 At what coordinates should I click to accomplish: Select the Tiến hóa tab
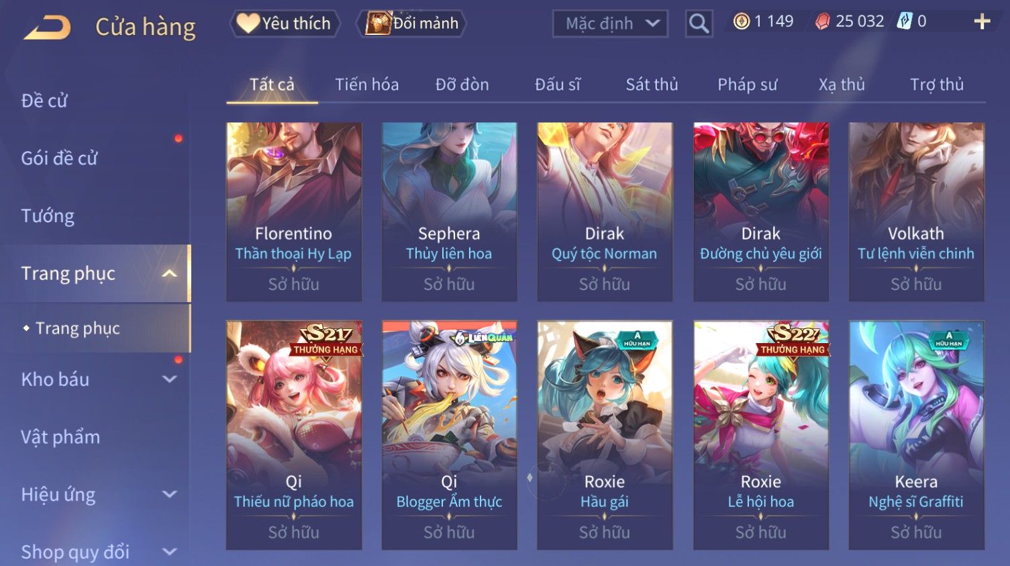click(x=366, y=85)
